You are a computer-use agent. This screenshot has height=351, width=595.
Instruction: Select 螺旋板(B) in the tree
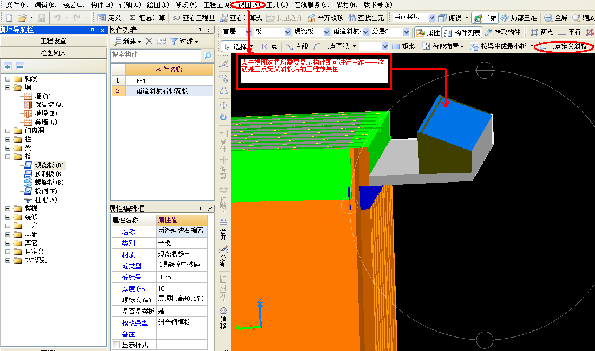[45, 183]
